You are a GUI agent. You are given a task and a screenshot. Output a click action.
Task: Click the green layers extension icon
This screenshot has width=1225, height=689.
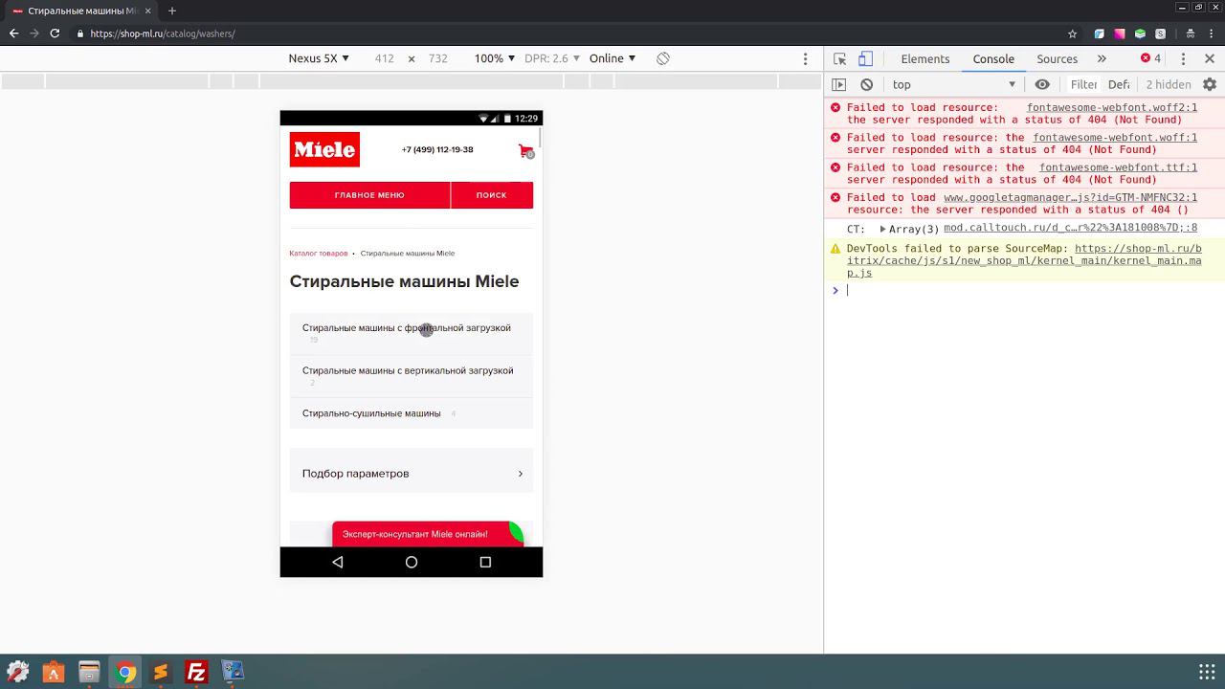[1140, 33]
